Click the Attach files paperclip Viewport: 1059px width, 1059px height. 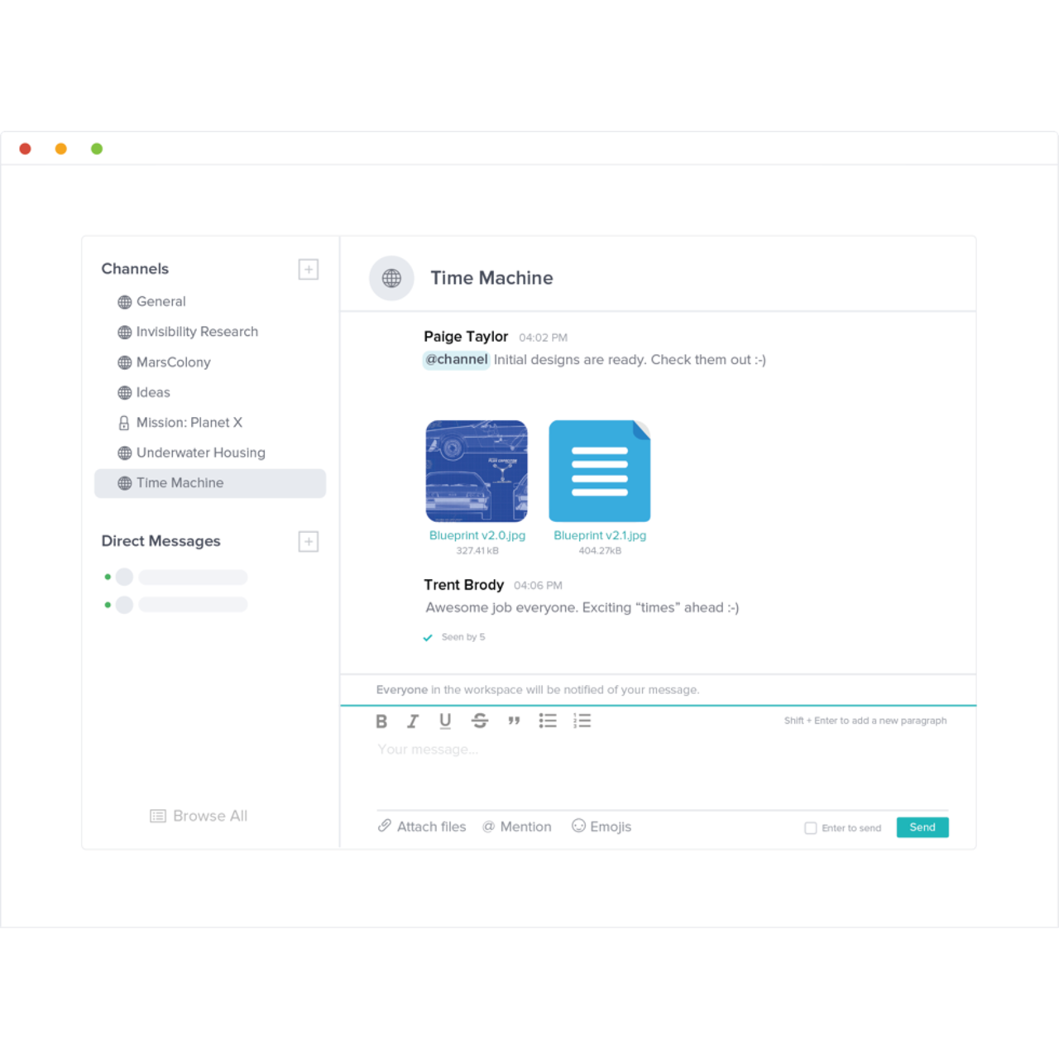pos(383,826)
